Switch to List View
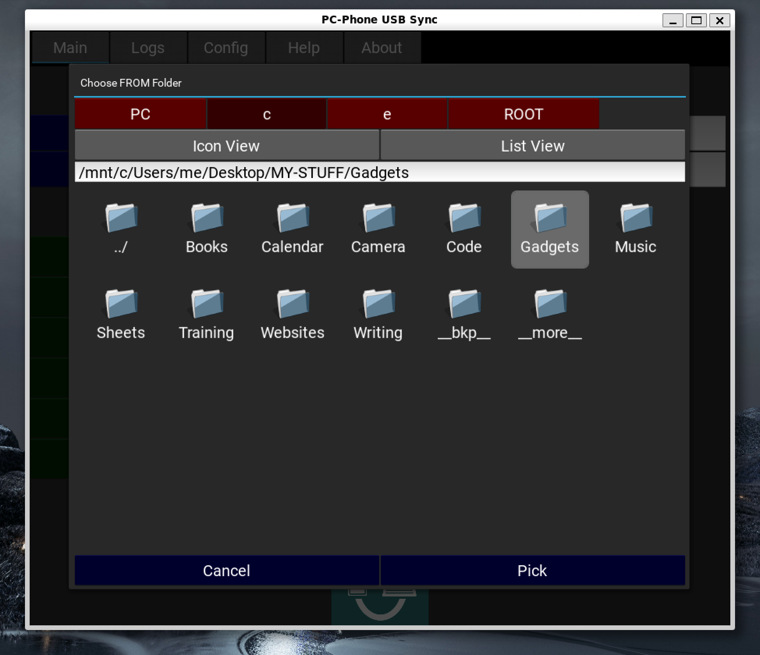The height and width of the screenshot is (655, 760). [533, 146]
